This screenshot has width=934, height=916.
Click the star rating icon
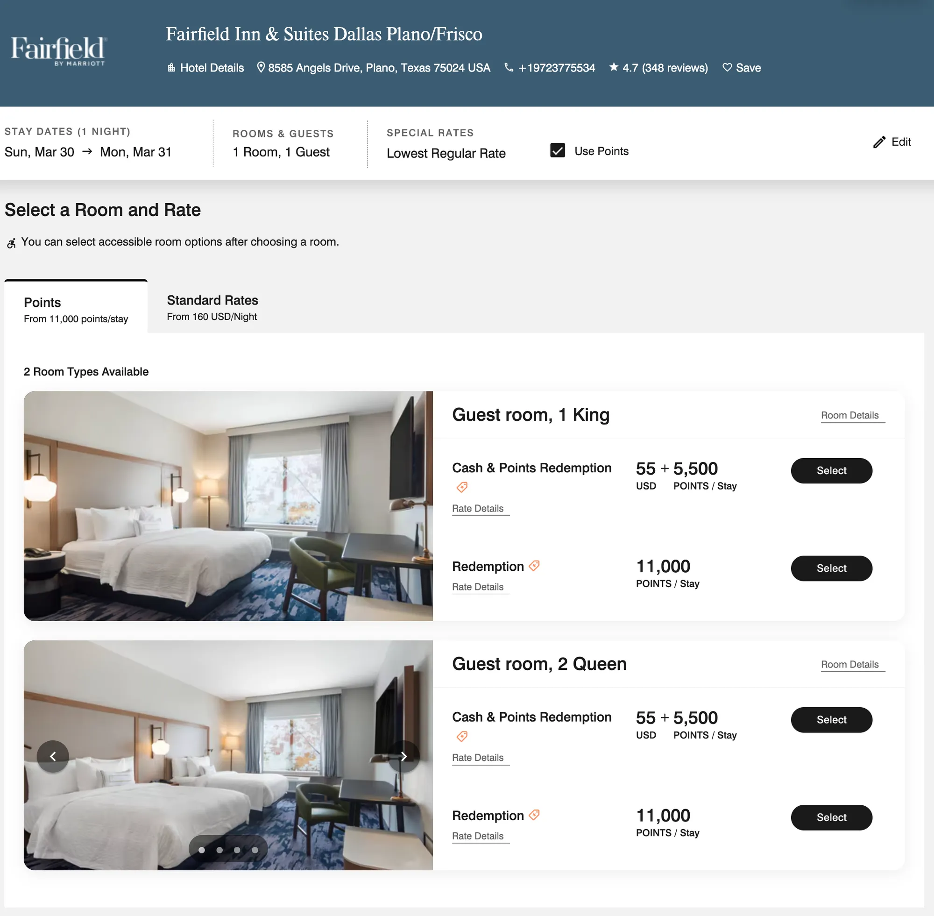coord(614,67)
